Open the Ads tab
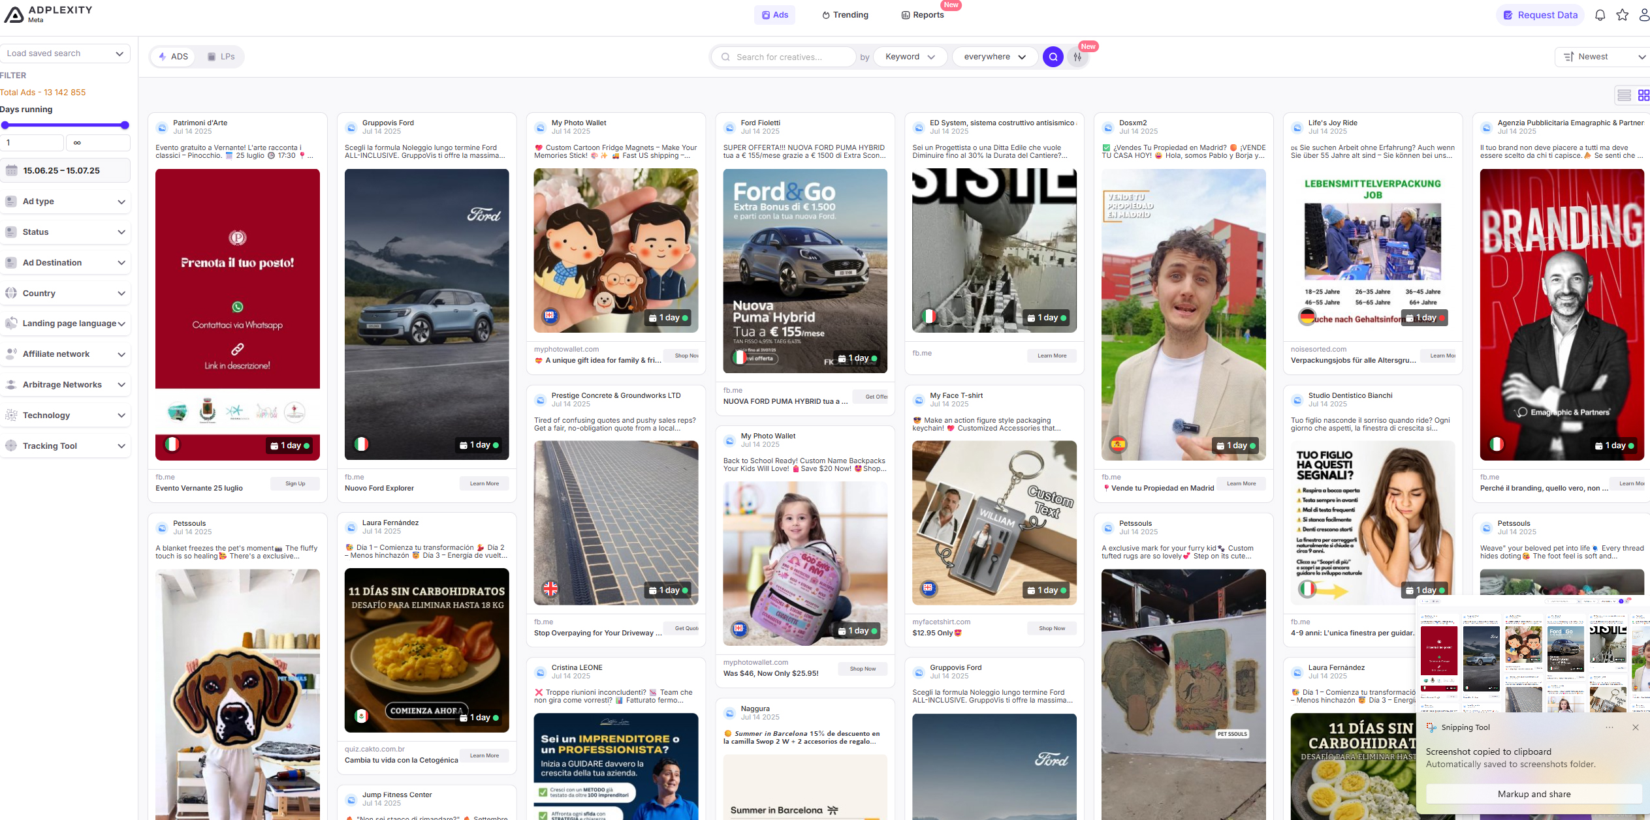Screen dimensions: 1650x820 click(x=774, y=15)
